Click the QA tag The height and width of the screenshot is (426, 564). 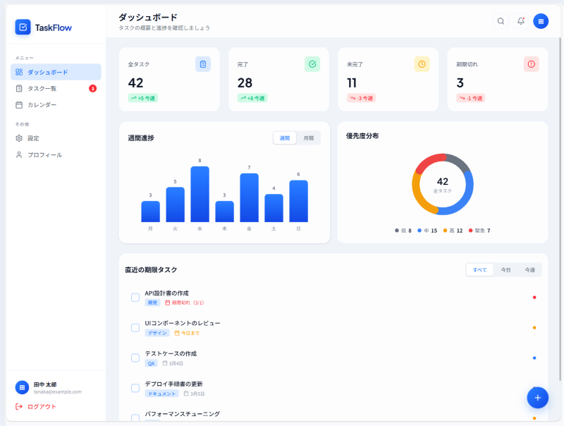(151, 363)
